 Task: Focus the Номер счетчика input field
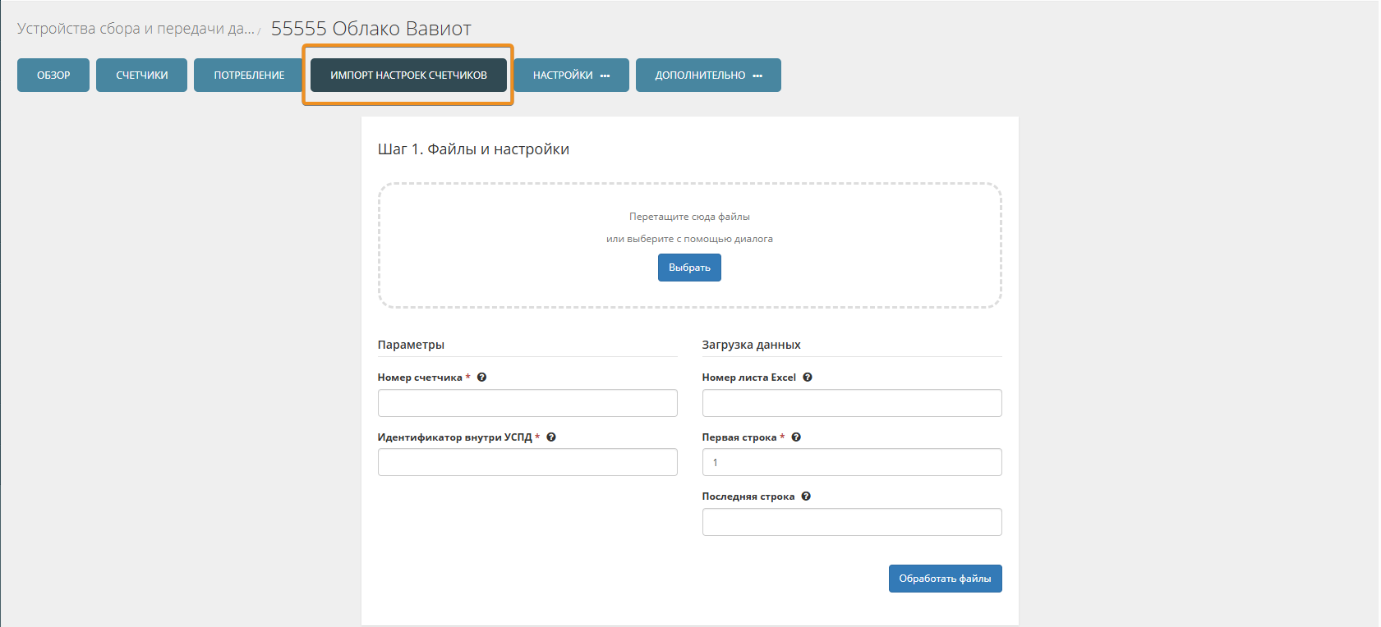[527, 403]
